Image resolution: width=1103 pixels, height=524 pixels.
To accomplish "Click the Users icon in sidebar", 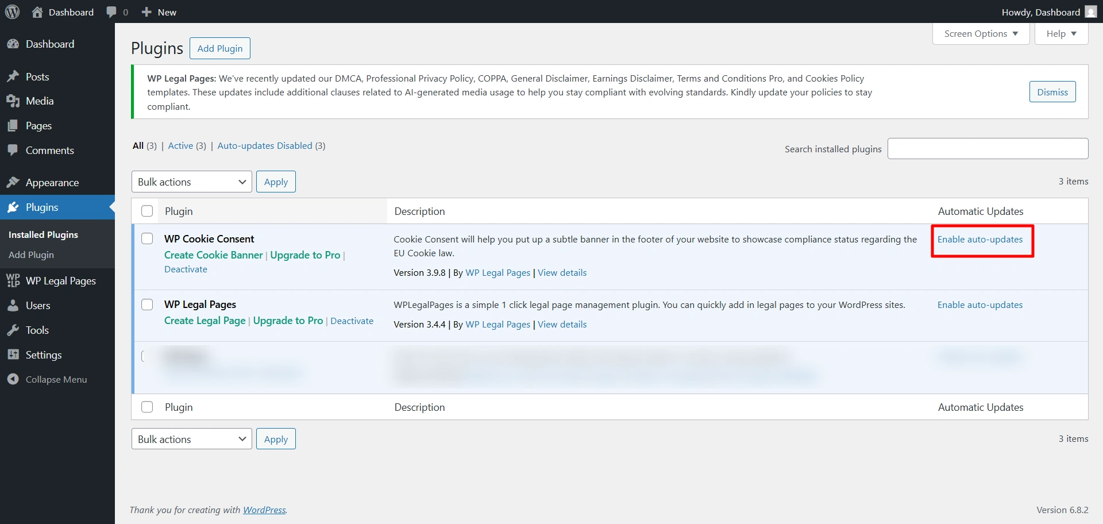I will [x=13, y=305].
